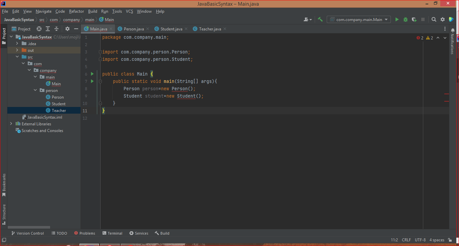Click the Stop square icon in the toolbar

(x=423, y=19)
